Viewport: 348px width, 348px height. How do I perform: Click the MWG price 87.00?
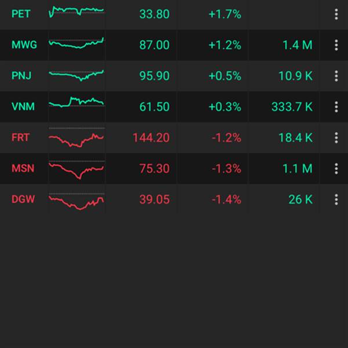pyautogui.click(x=154, y=45)
